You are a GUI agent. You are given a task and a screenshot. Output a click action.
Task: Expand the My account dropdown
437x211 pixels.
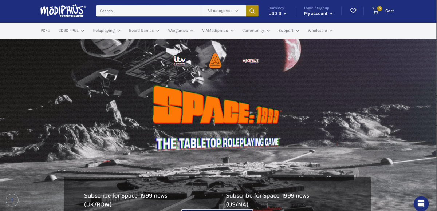tap(318, 13)
